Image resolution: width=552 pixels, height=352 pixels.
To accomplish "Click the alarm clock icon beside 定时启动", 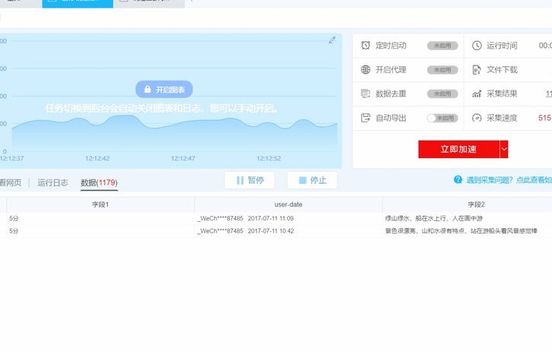I will [365, 46].
